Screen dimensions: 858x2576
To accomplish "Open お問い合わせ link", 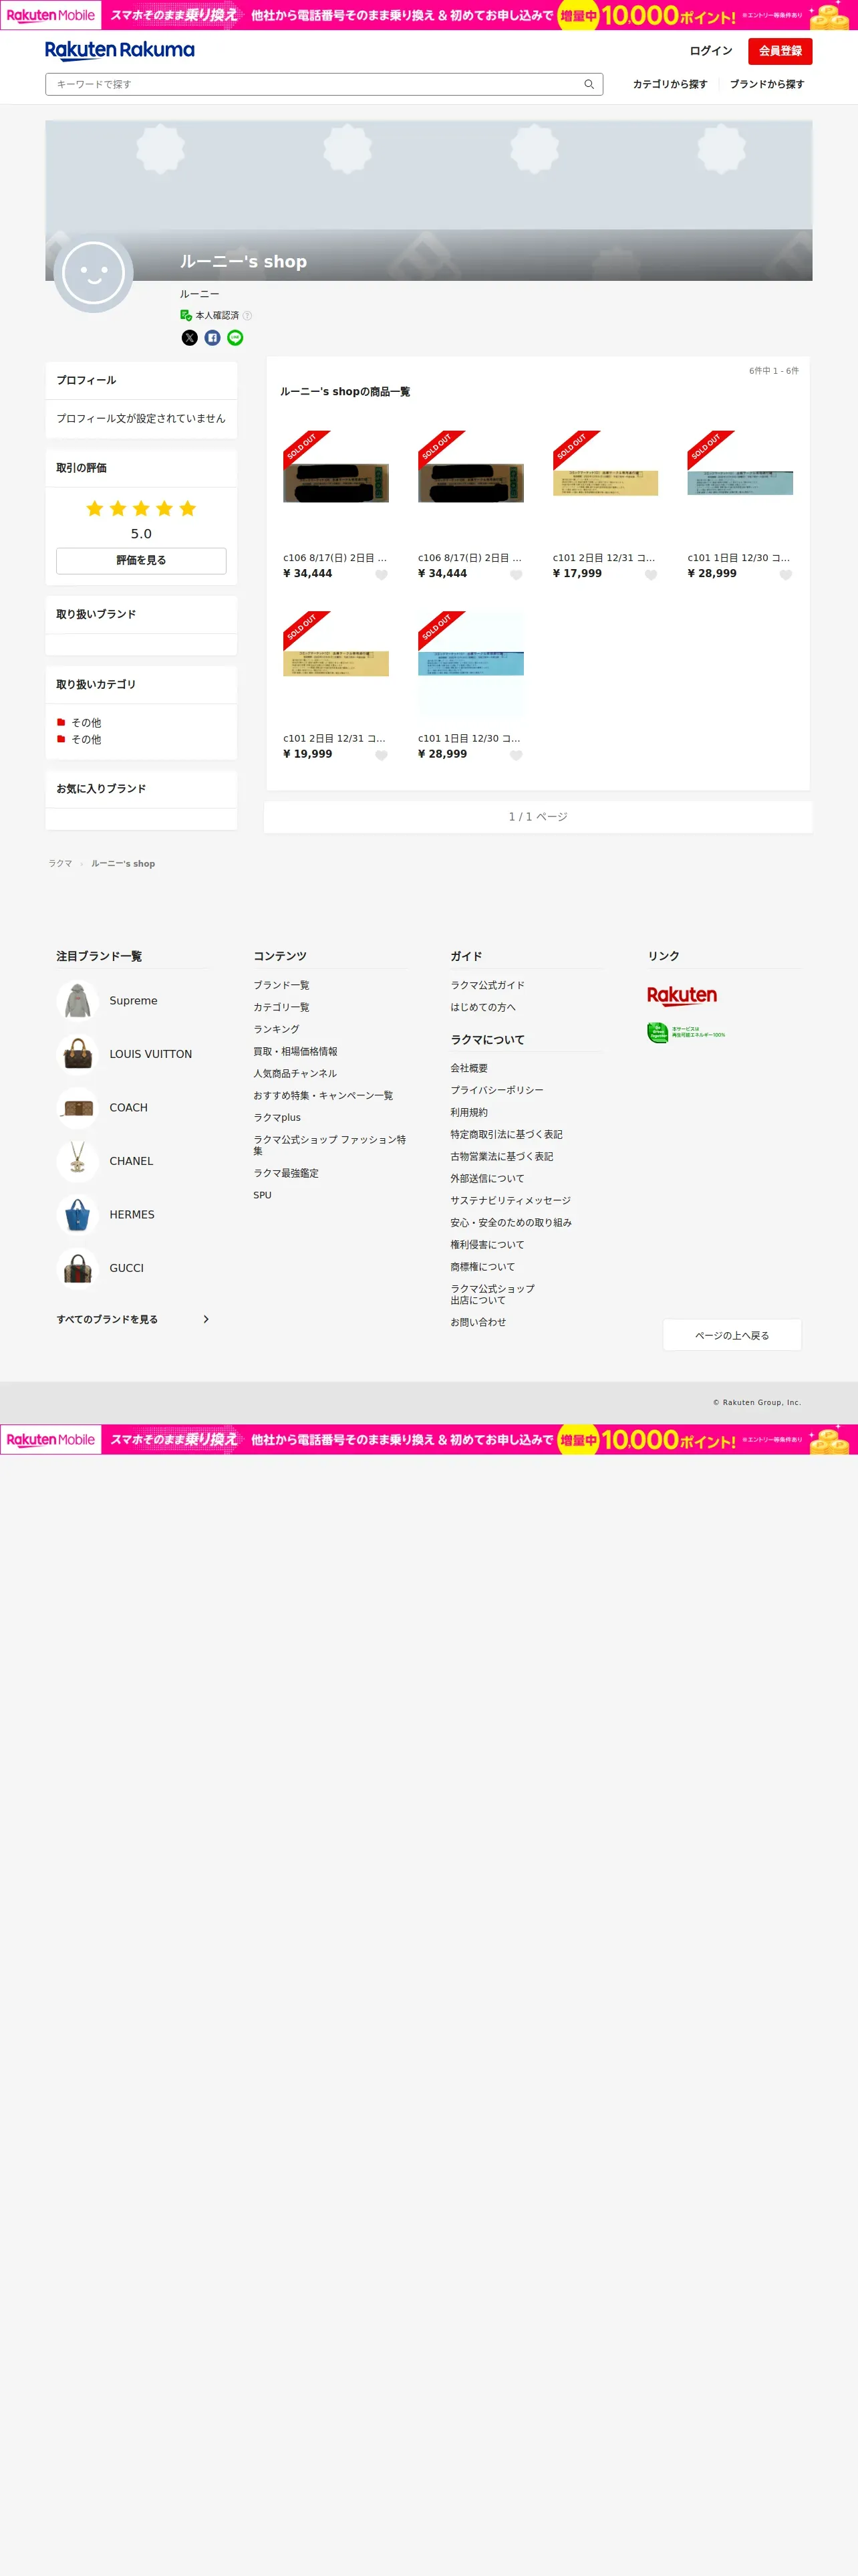I will 478,1322.
